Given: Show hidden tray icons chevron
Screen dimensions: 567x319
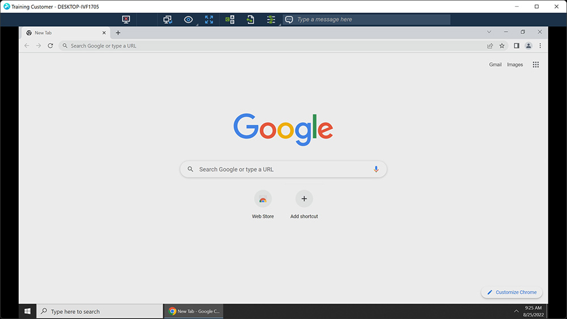Looking at the screenshot, I should 516,311.
